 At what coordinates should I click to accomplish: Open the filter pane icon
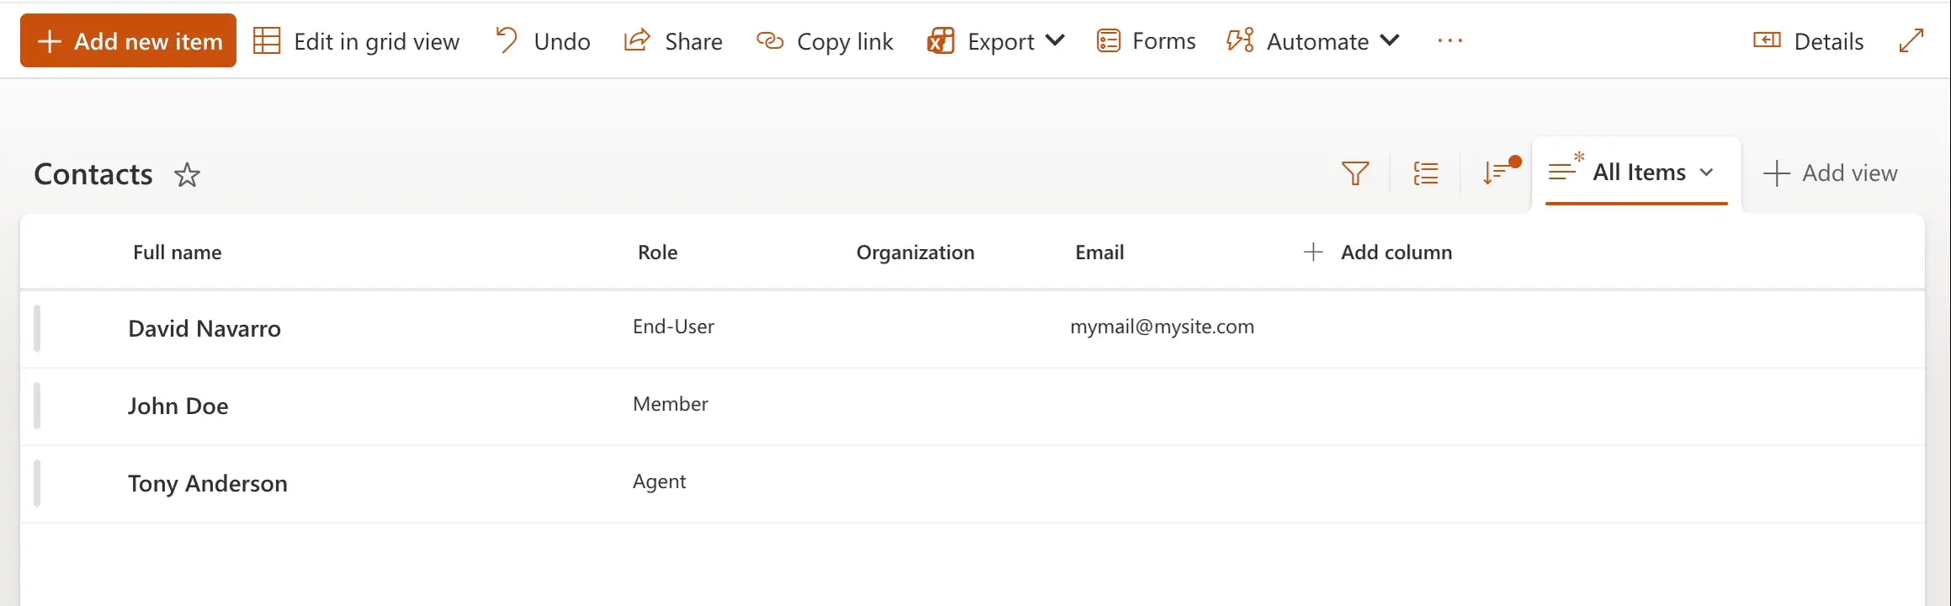click(1355, 173)
